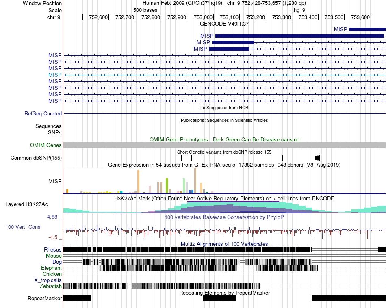This screenshot has width=386, height=308.
Task: Click the X_tropicalis alignment label
Action: click(x=48, y=280)
